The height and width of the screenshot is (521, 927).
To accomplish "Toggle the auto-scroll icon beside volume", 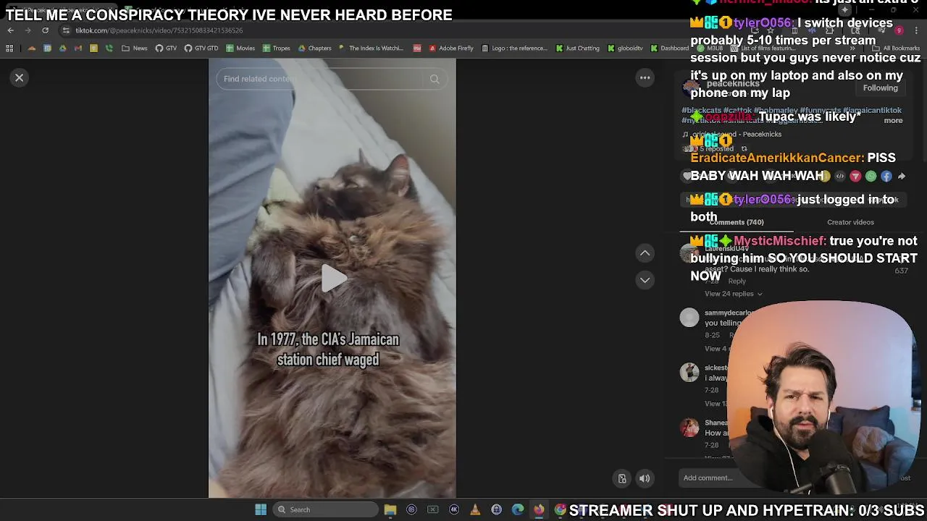I will (x=621, y=478).
